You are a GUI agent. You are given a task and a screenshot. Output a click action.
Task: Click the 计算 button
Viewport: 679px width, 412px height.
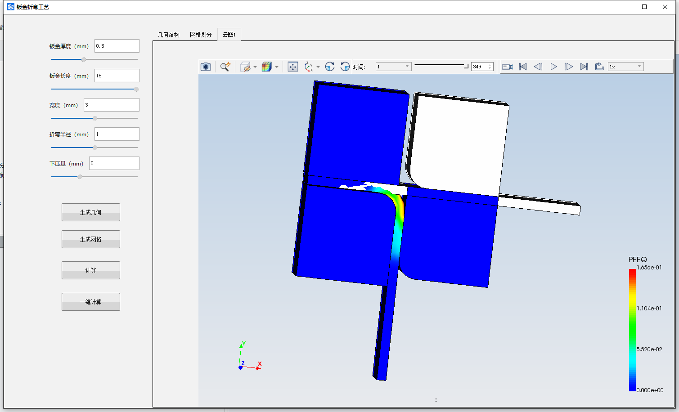pyautogui.click(x=91, y=270)
